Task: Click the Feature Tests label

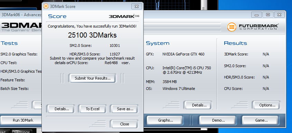Action: tap(13, 80)
